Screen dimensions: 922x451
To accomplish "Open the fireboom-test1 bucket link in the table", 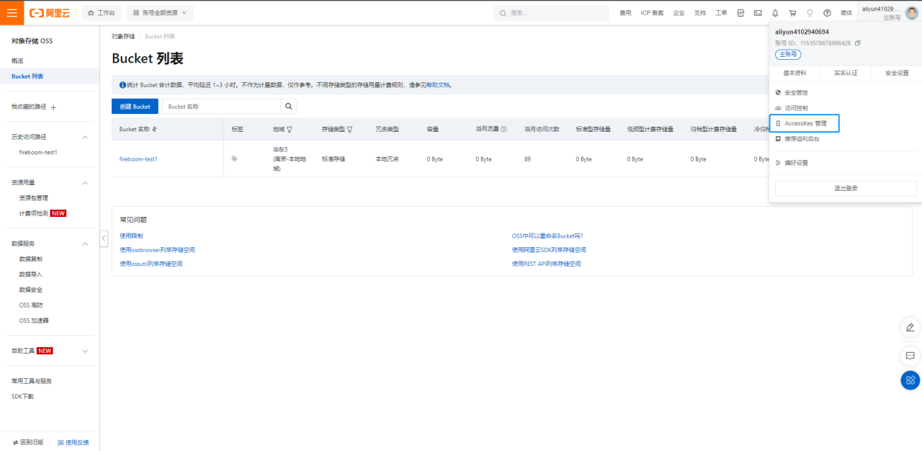I will tap(138, 159).
